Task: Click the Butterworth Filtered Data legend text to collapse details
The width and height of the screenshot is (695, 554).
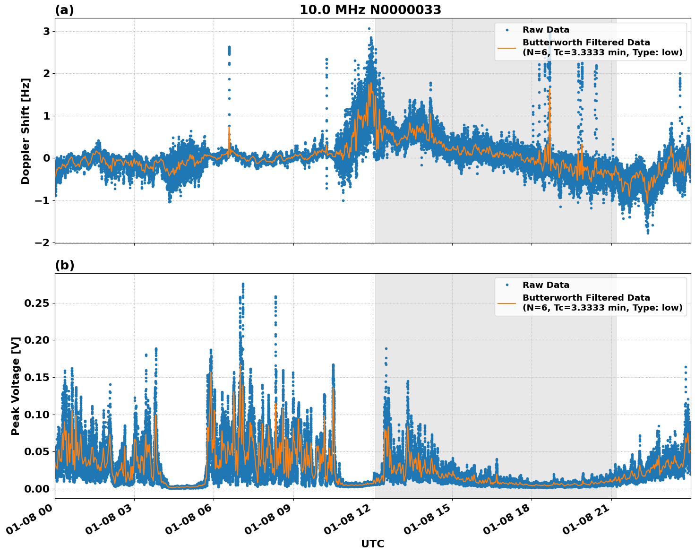Action: coord(586,42)
